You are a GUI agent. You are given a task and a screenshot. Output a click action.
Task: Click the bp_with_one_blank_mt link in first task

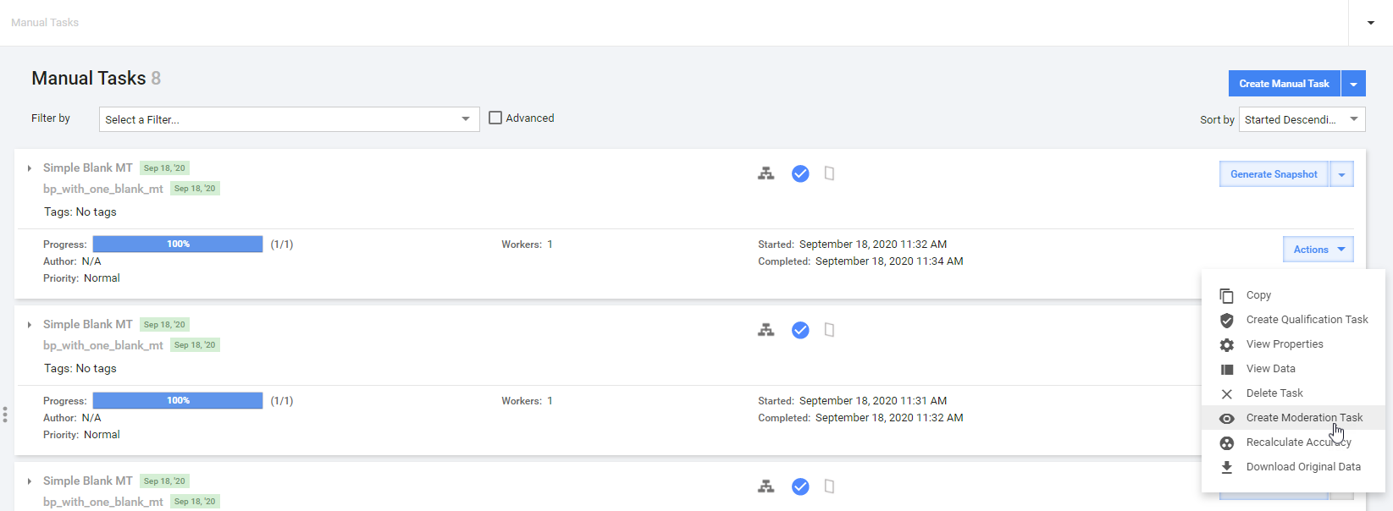(x=103, y=189)
